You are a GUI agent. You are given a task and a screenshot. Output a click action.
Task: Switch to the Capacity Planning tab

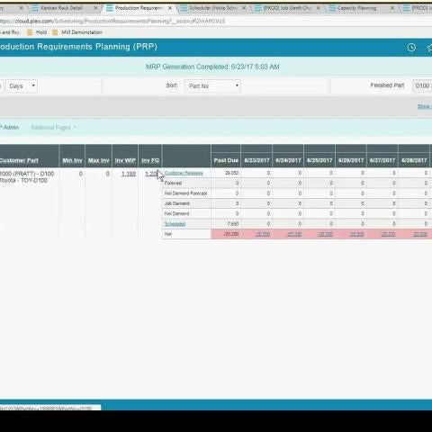(356, 8)
